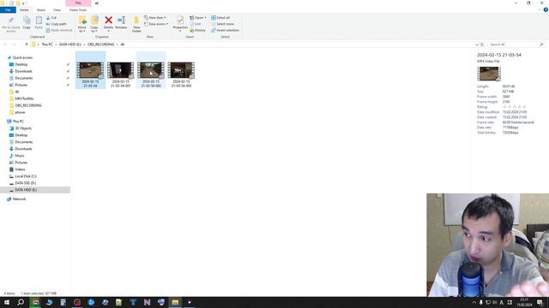This screenshot has width=549, height=308.
Task: Open Music under This PC
Action: (x=20, y=156)
